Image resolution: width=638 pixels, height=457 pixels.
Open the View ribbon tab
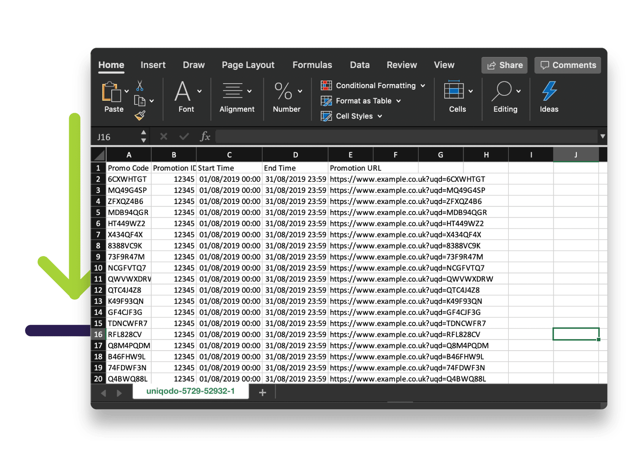444,65
